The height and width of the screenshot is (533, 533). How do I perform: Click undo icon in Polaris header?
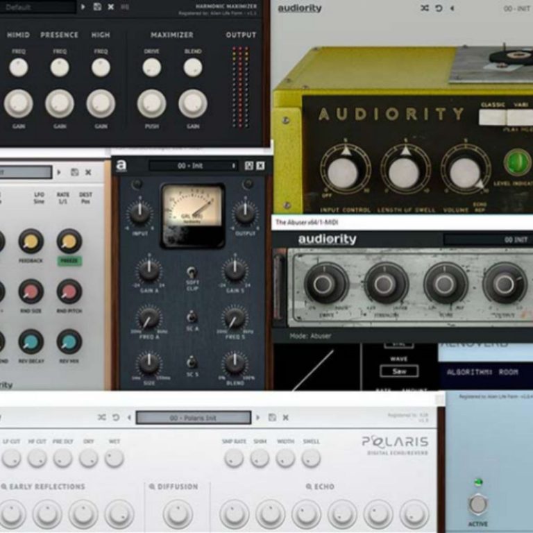(116, 417)
